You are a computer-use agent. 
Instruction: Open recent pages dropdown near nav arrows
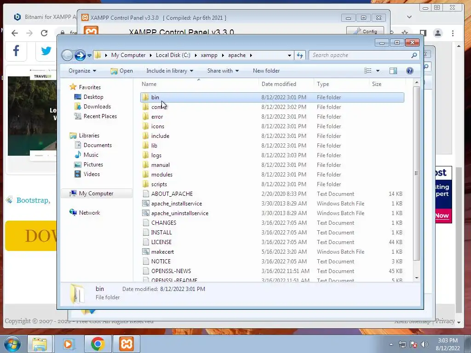coord(89,56)
